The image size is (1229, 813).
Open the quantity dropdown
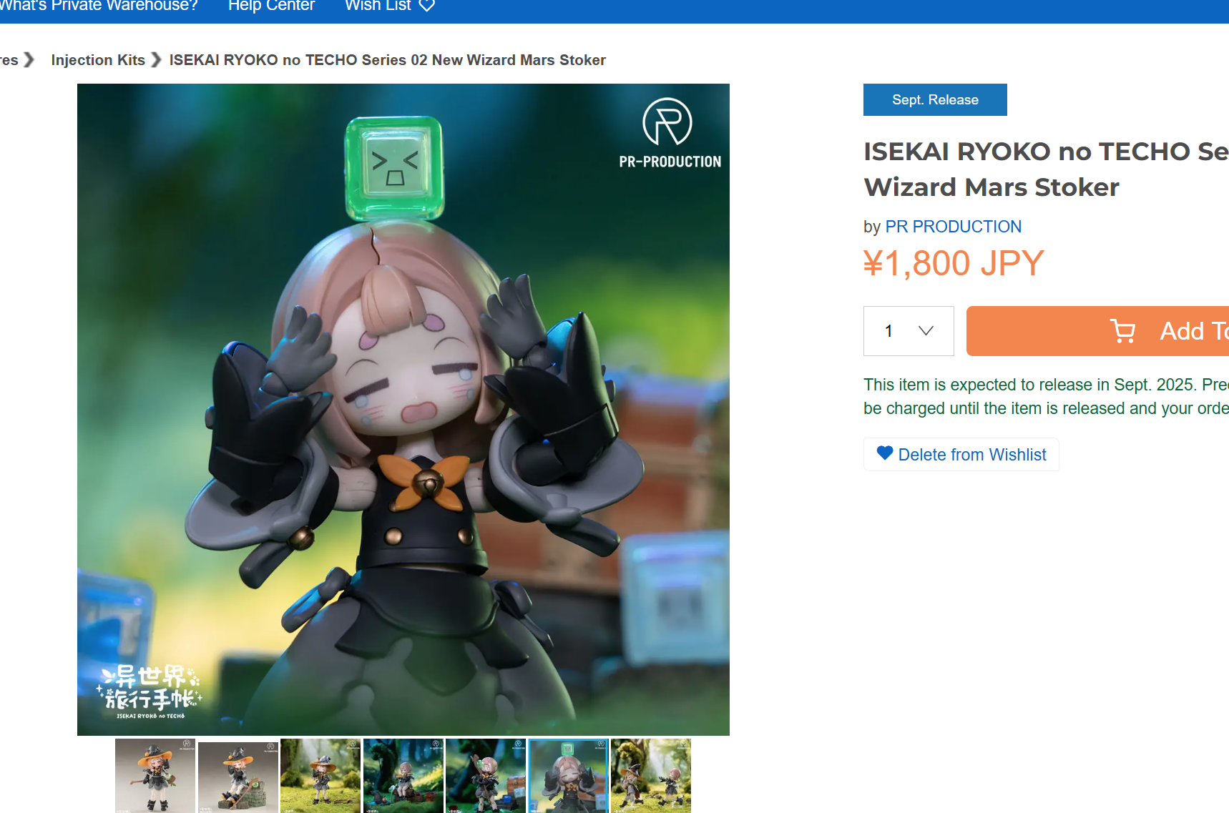pos(909,331)
